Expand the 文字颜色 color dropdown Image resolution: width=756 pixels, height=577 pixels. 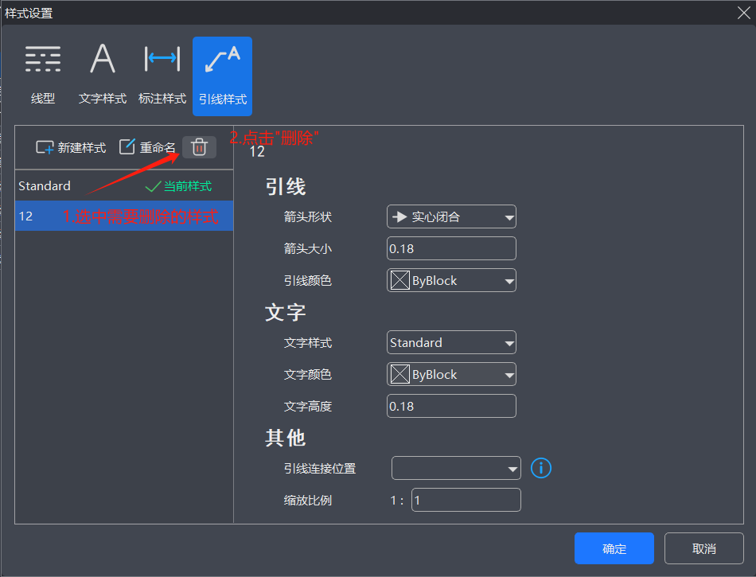click(451, 375)
